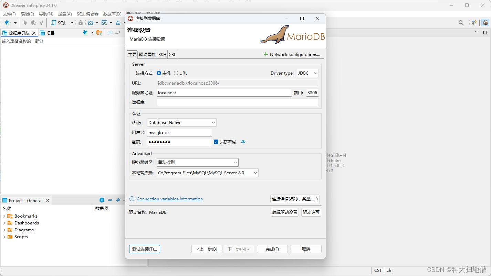Click the green plus Network configurations icon
Image resolution: width=491 pixels, height=276 pixels.
265,54
